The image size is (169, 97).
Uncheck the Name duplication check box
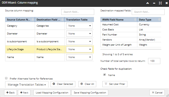(x=104, y=75)
